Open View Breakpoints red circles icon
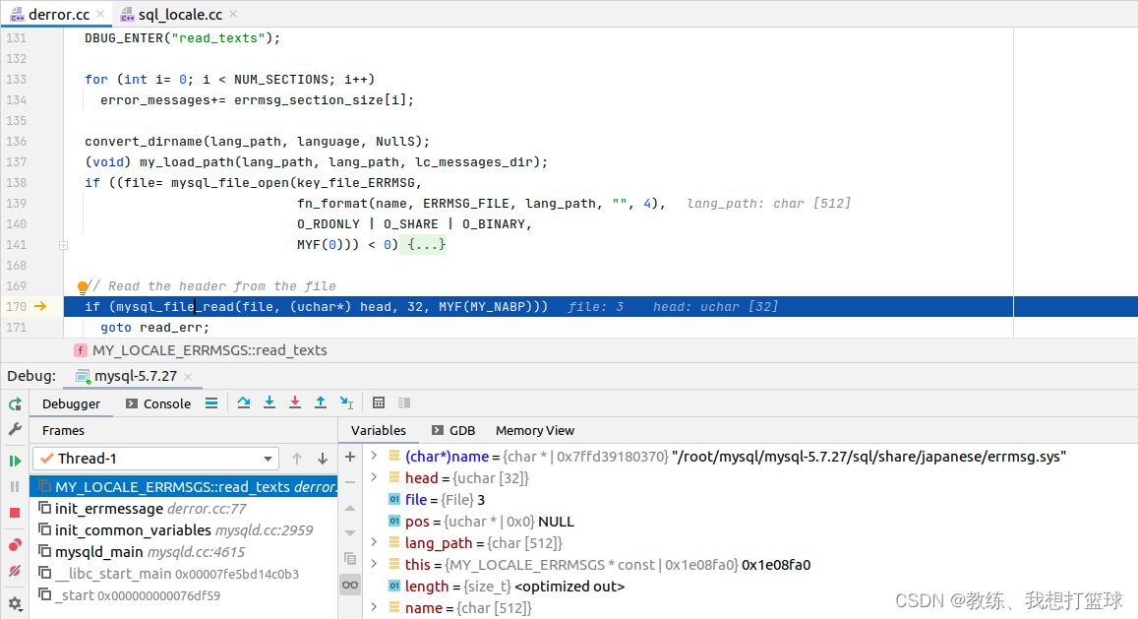Viewport: 1138px width, 619px height. pyautogui.click(x=15, y=545)
